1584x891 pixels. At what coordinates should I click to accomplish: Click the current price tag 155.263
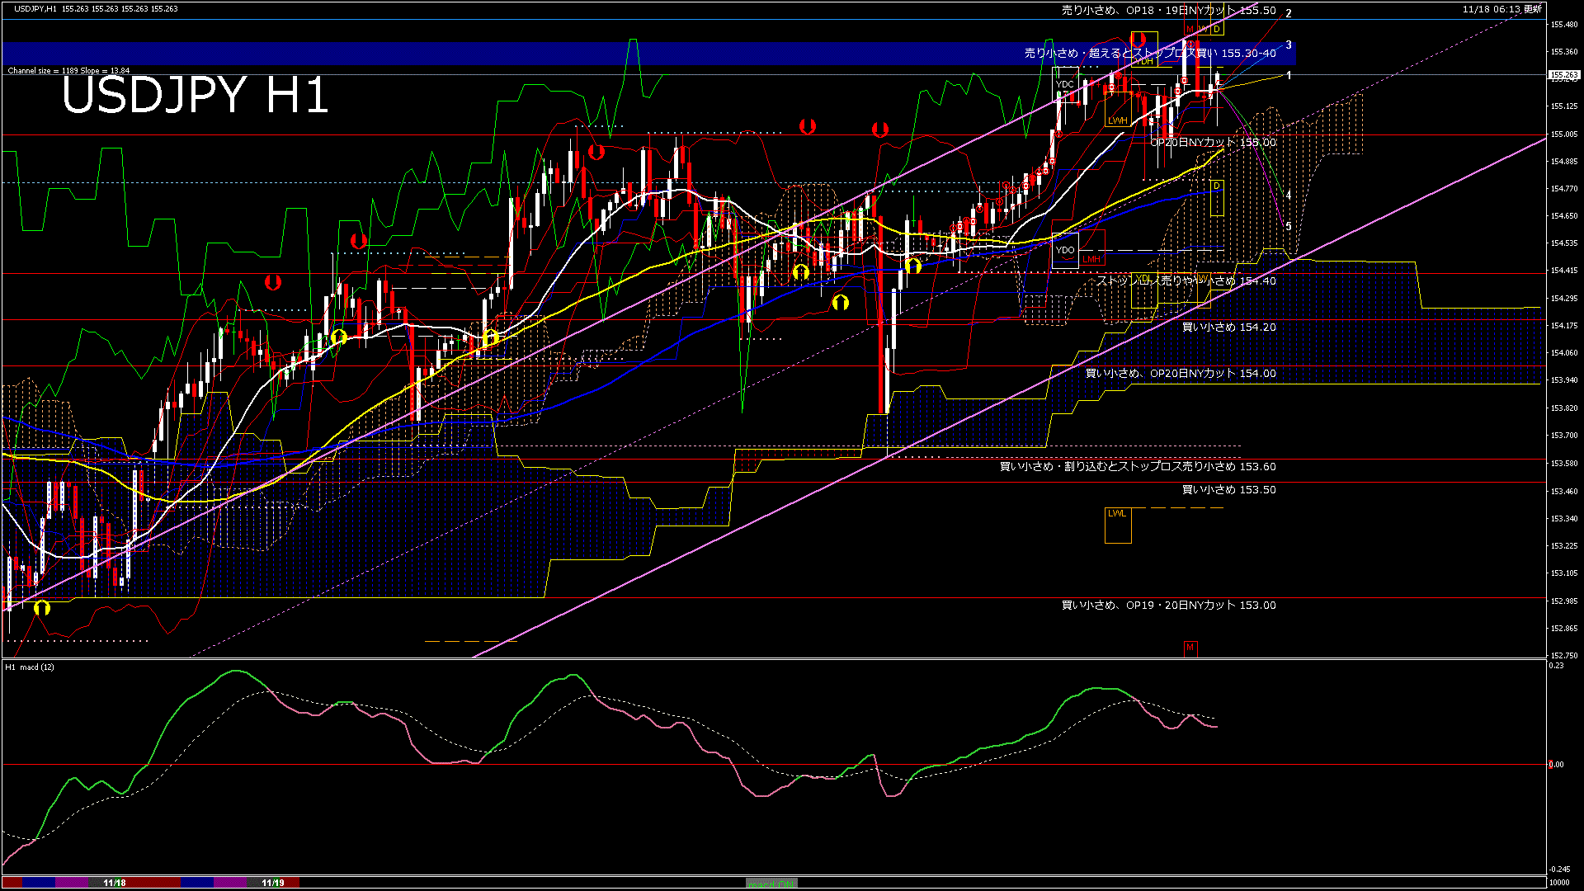coord(1563,75)
